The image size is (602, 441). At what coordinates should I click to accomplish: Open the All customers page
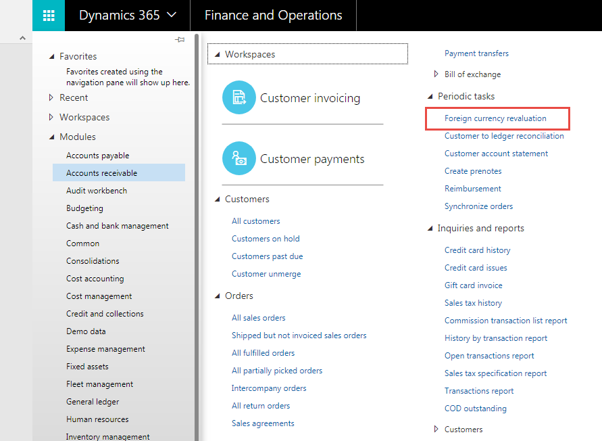[255, 221]
